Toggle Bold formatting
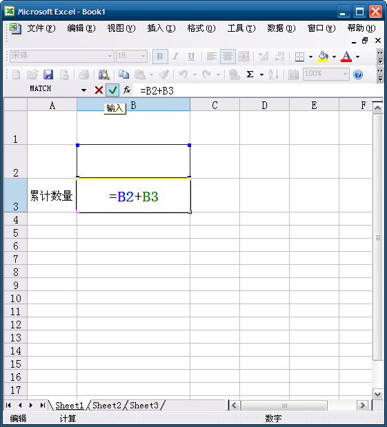Image resolution: width=387 pixels, height=427 pixels. pyautogui.click(x=160, y=57)
